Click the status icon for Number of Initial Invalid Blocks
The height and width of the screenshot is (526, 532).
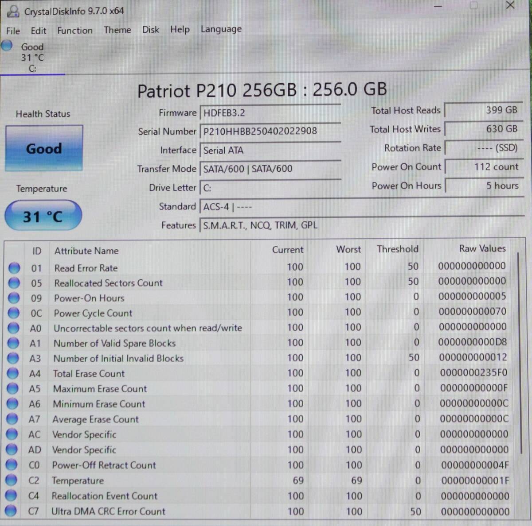click(13, 358)
